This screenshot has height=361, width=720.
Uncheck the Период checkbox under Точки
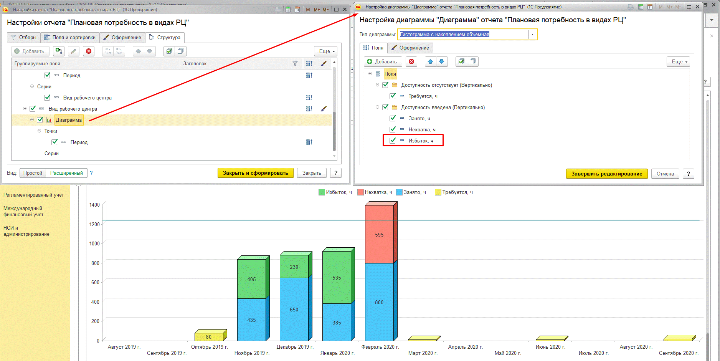[x=54, y=142]
